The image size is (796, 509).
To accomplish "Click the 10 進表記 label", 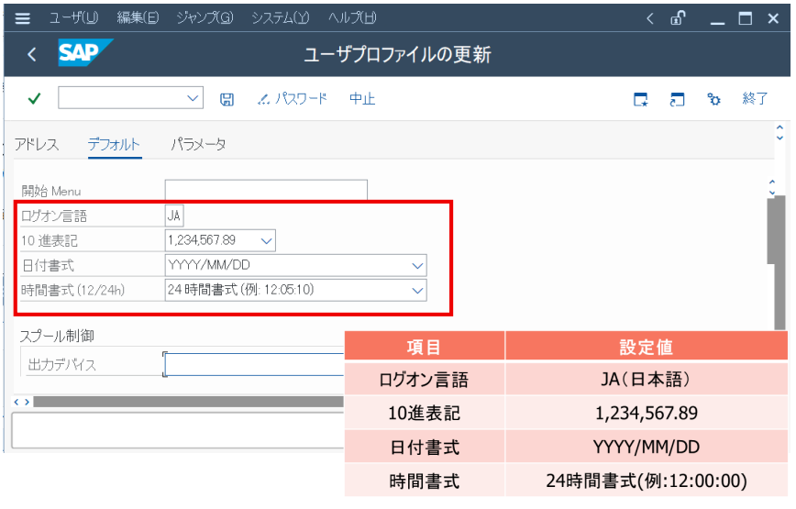I will coord(50,240).
